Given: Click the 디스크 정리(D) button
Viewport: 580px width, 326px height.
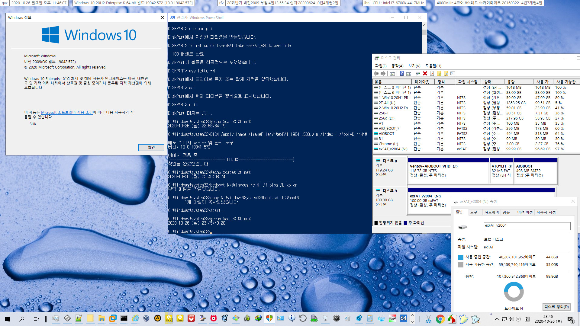Looking at the screenshot, I should pos(556,307).
